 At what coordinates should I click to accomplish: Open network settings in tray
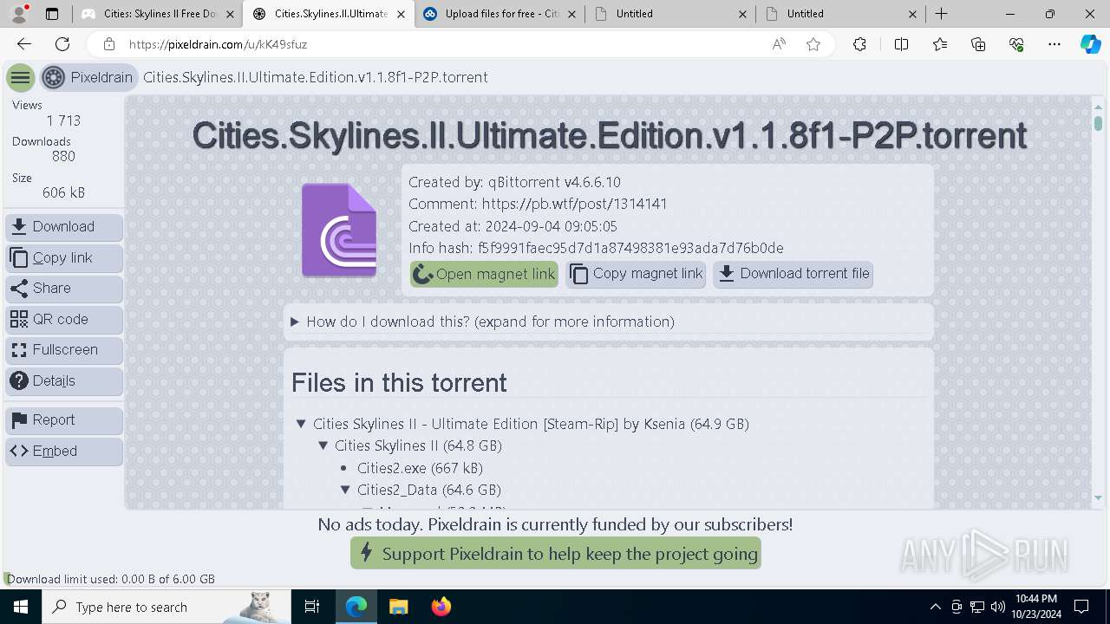click(977, 607)
